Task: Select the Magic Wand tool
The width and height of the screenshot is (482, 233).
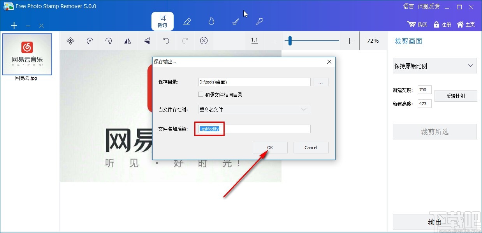Action: pos(259,21)
